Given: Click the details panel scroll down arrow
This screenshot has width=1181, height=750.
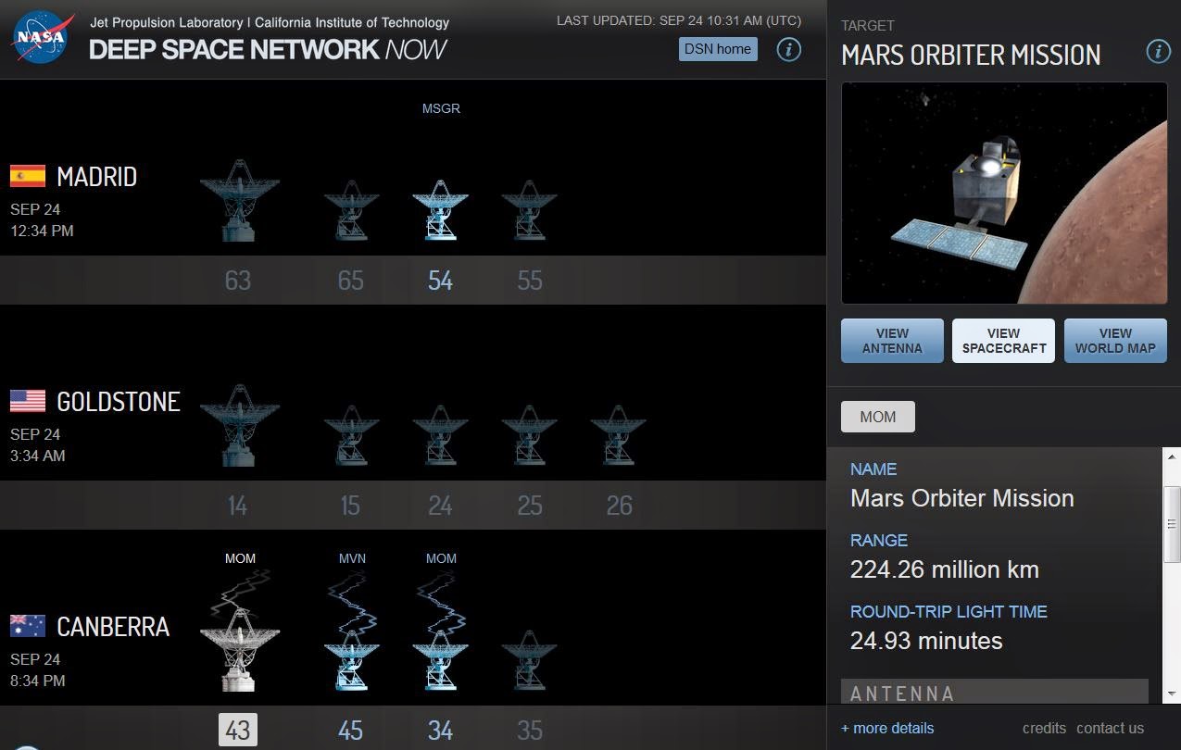Looking at the screenshot, I should tap(1172, 694).
